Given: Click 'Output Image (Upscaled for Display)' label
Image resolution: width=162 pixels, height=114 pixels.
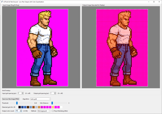Looking at the screenshot, I should (94, 5).
